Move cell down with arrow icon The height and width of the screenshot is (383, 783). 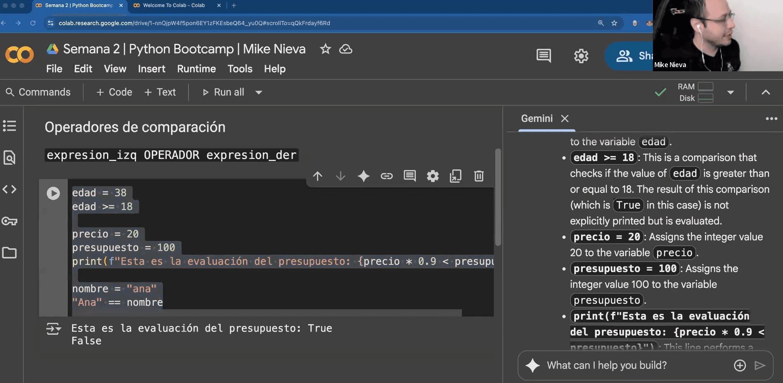point(340,176)
